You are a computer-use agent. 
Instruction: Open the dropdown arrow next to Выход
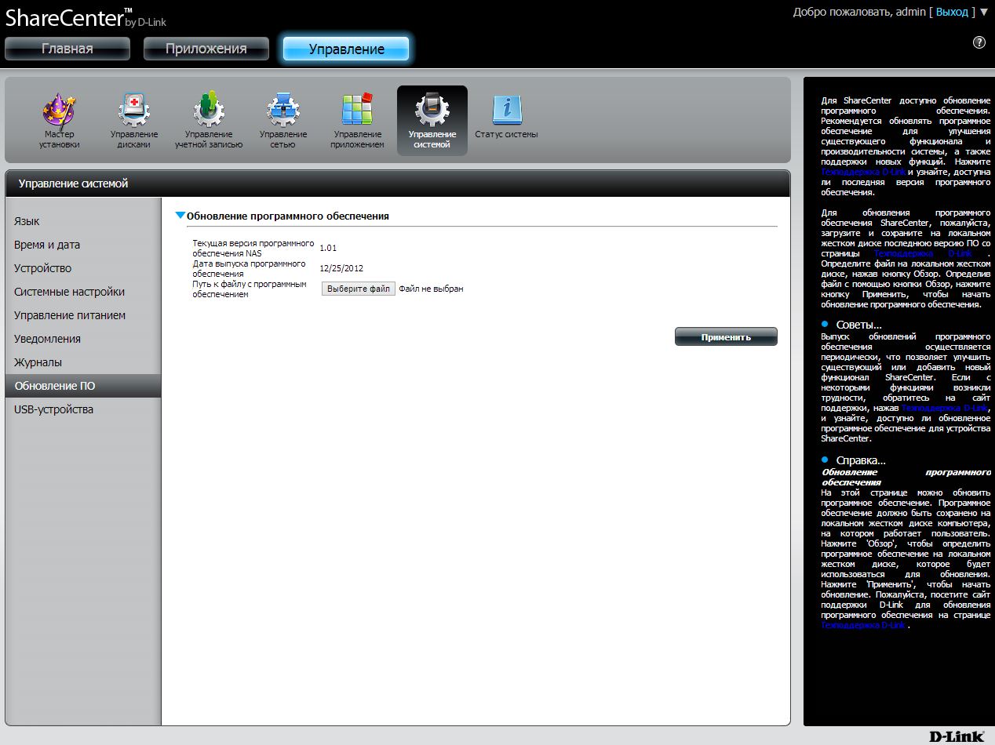(x=984, y=12)
